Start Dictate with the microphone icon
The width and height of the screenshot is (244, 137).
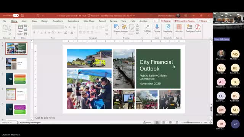[x=157, y=27]
